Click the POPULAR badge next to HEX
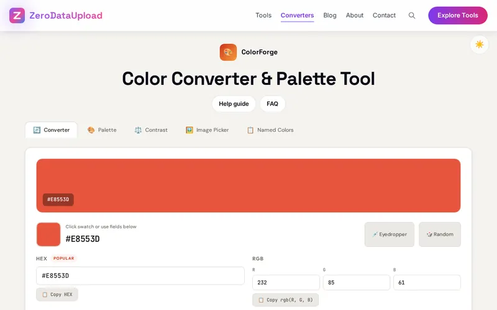Viewport: 497px width, 310px height. pos(64,259)
